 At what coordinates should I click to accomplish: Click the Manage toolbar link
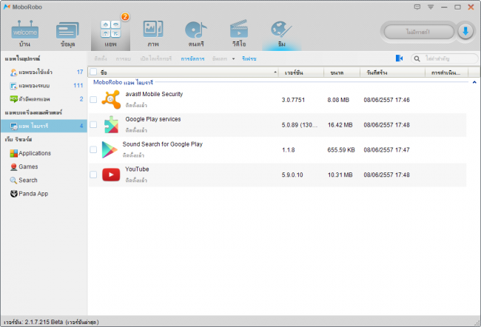click(192, 59)
